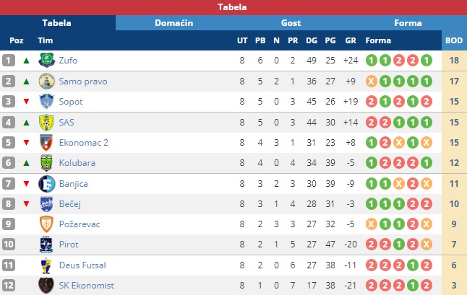This screenshot has height=295, width=467.
Task: Click the Kolubara team crest
Action: [x=47, y=163]
